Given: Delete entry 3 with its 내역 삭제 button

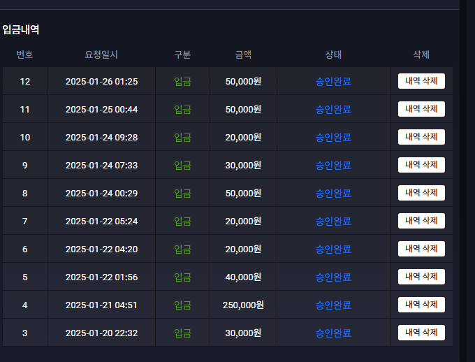Looking at the screenshot, I should point(421,333).
